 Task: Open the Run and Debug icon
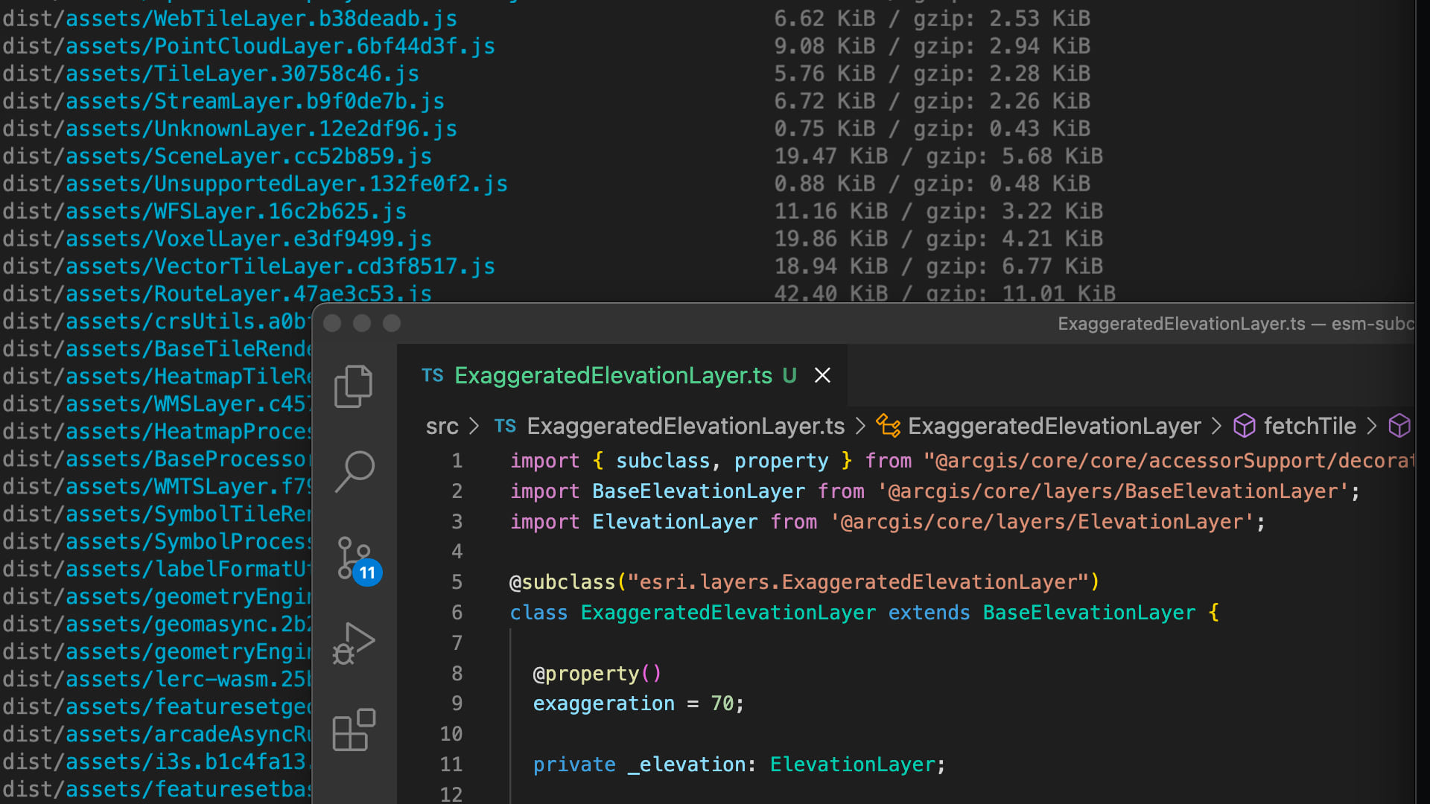click(x=354, y=643)
